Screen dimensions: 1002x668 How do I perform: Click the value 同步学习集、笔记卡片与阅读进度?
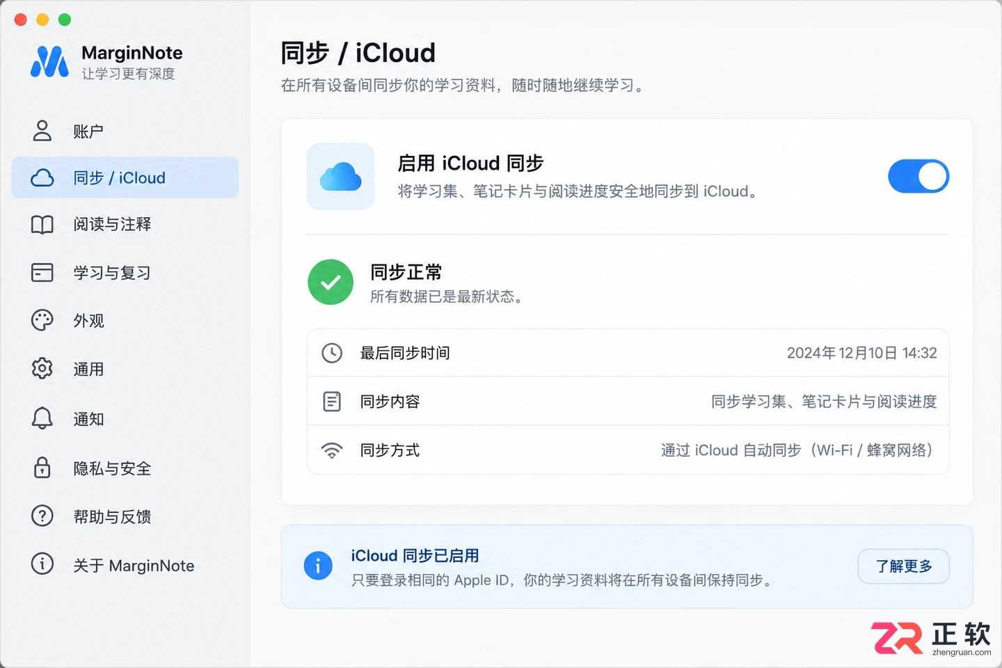[824, 401]
